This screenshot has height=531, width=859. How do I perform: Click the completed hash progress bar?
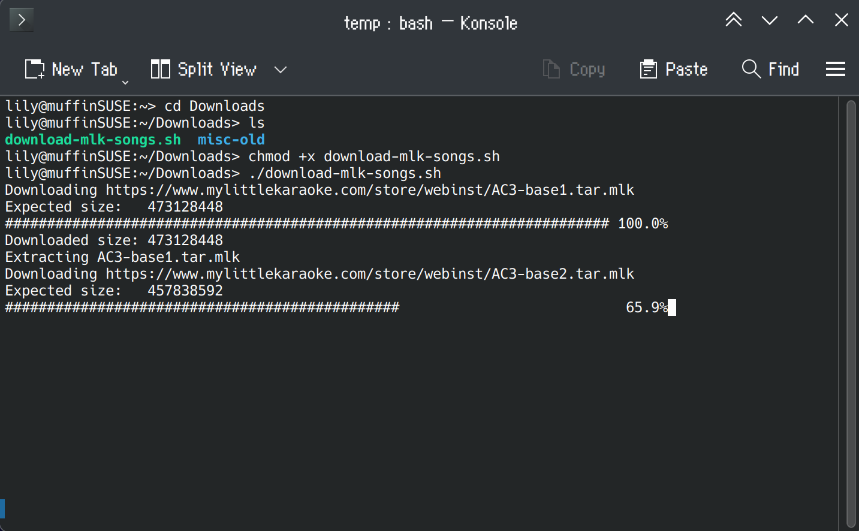tap(307, 224)
